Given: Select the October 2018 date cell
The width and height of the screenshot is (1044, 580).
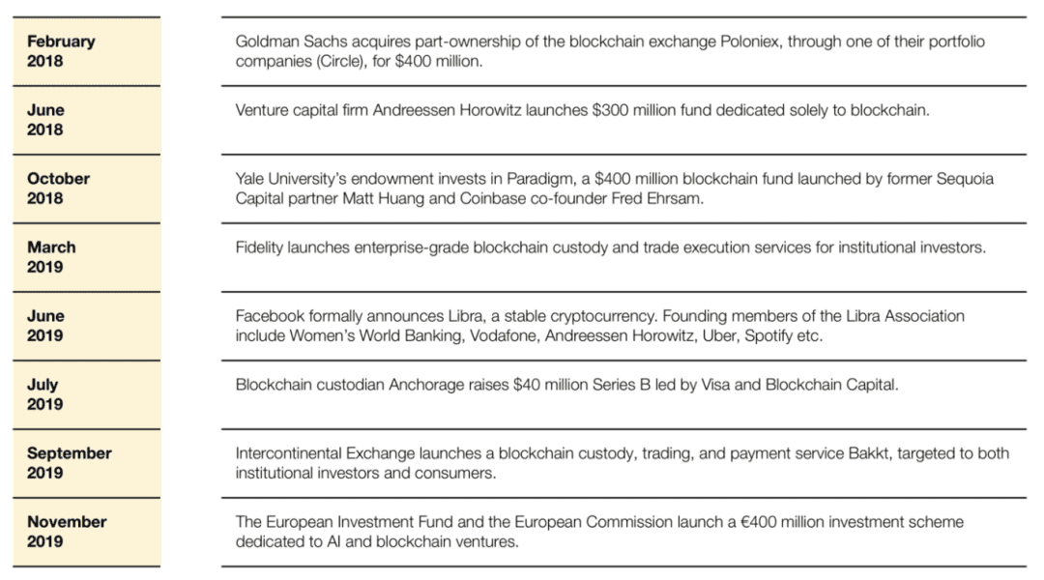Looking at the screenshot, I should click(x=87, y=188).
